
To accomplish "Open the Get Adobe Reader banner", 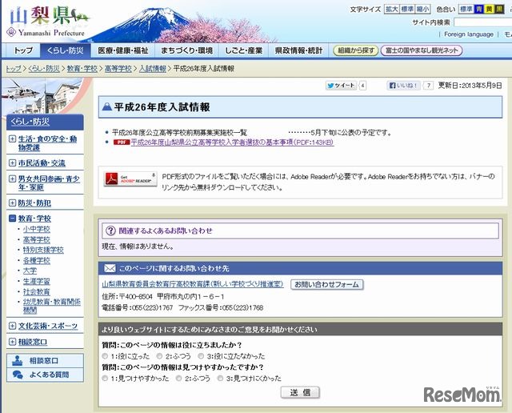I will pos(129,180).
